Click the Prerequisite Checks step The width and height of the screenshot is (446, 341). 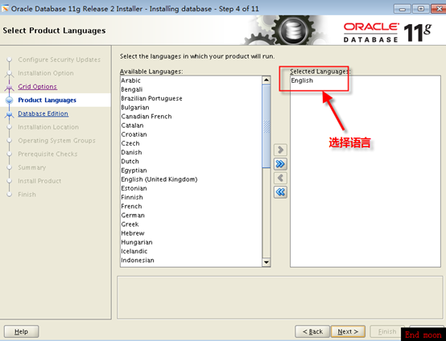[47, 154]
